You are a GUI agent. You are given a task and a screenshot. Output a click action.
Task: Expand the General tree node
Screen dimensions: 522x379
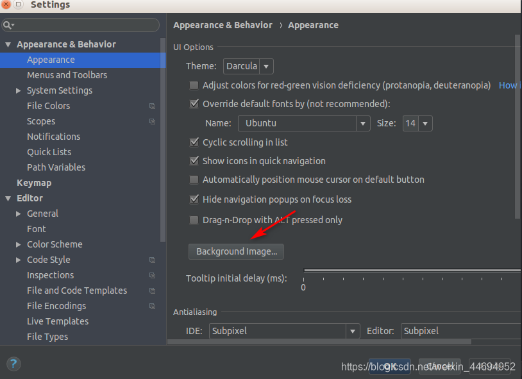(19, 214)
